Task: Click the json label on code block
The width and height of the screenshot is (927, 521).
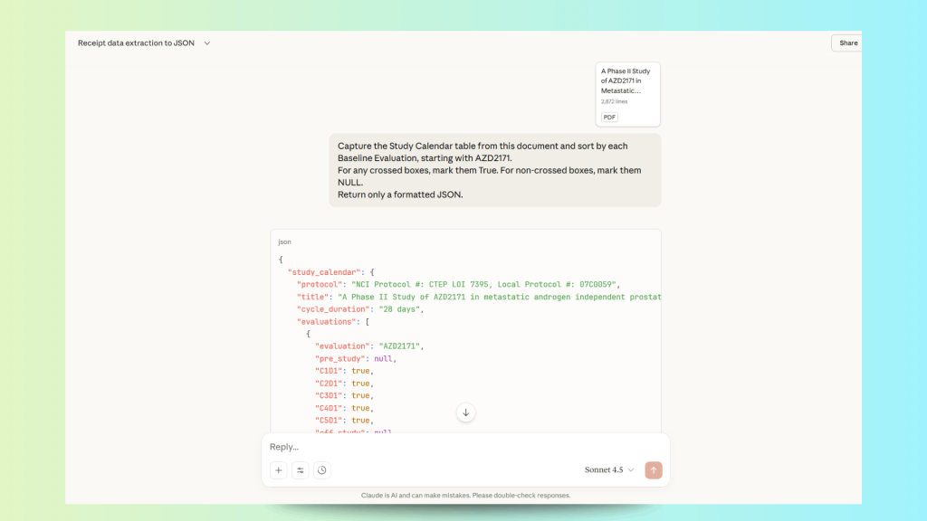Action: click(x=284, y=242)
